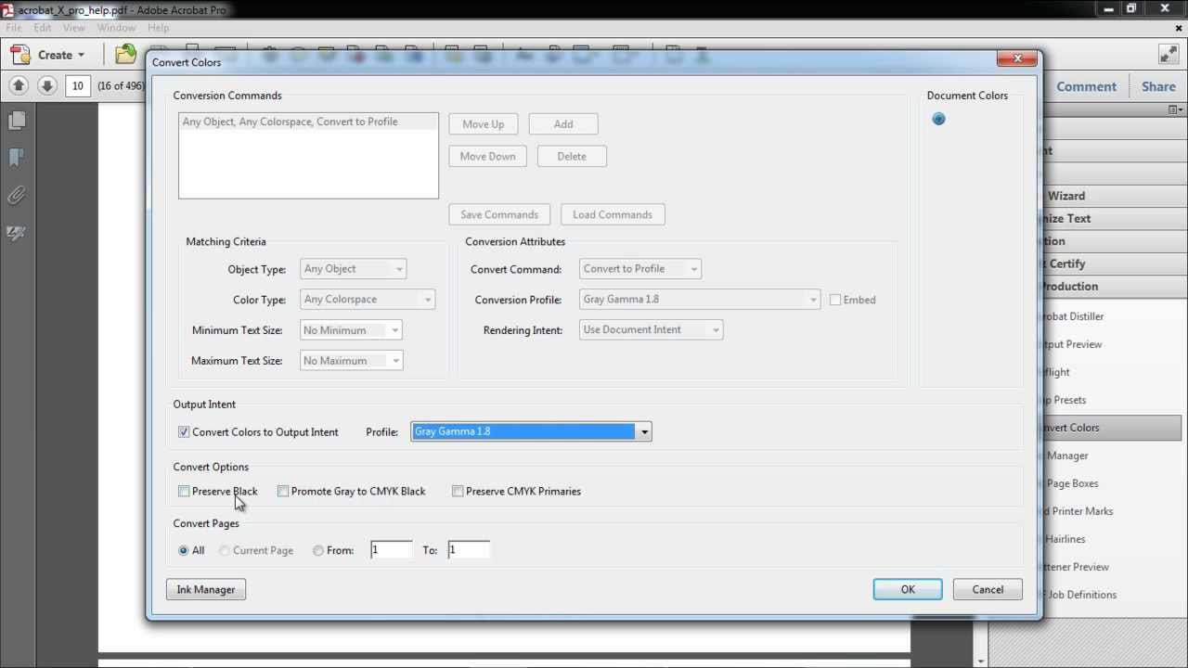Select Convert Colors in the tools pane
This screenshot has width=1188, height=668.
1114,428
